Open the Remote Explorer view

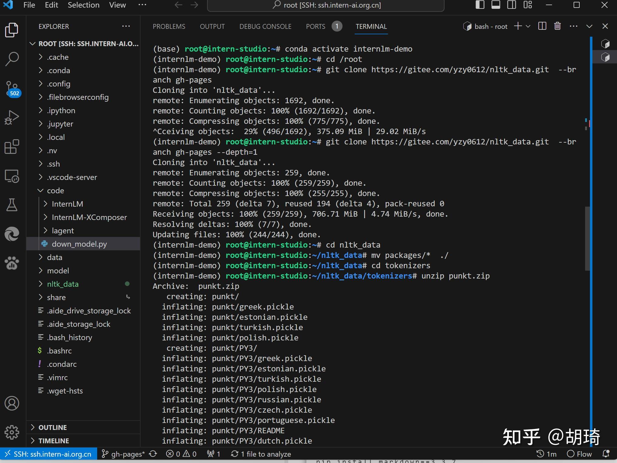click(x=12, y=176)
